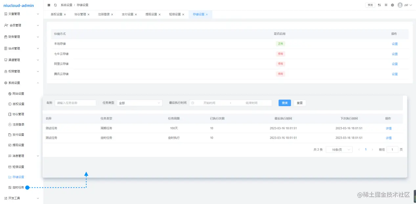Close the 存储设置 tab
The width and height of the screenshot is (416, 204).
[207, 14]
